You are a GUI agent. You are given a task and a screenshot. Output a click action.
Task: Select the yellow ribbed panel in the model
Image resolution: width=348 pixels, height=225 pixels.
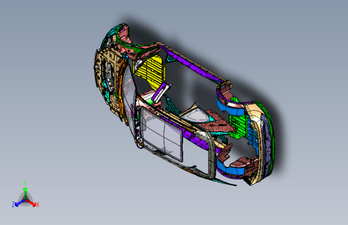[151, 71]
